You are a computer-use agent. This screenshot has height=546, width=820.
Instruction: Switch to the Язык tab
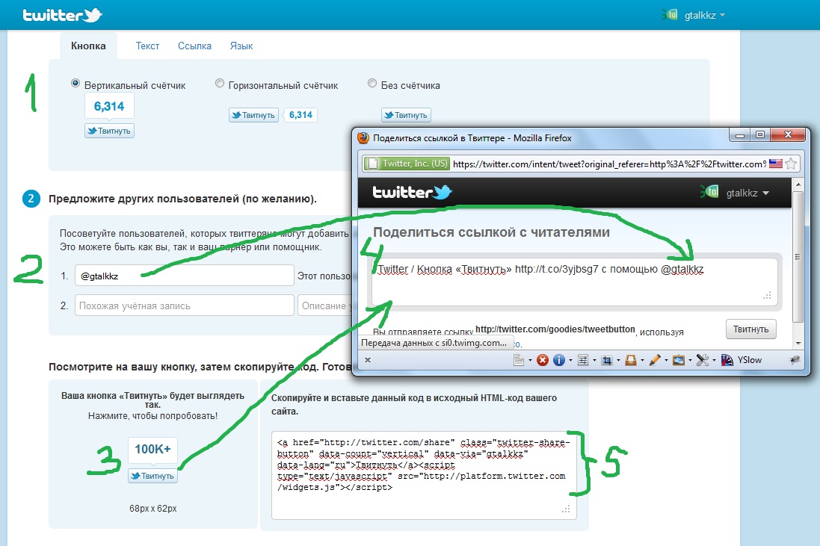241,46
